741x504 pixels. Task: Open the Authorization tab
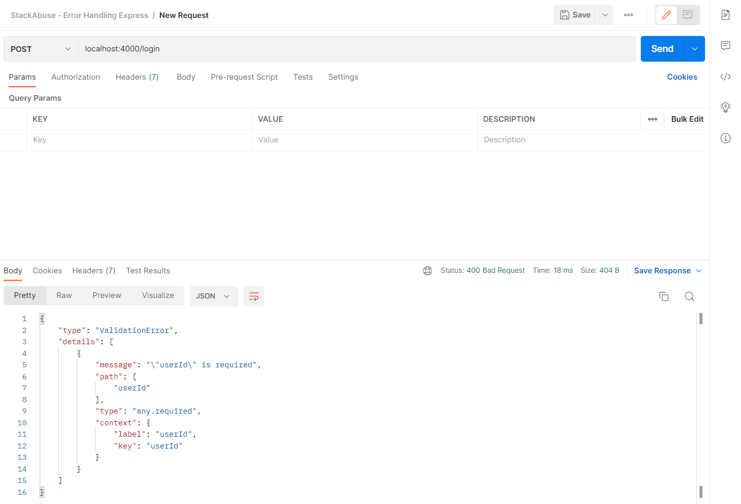point(76,77)
